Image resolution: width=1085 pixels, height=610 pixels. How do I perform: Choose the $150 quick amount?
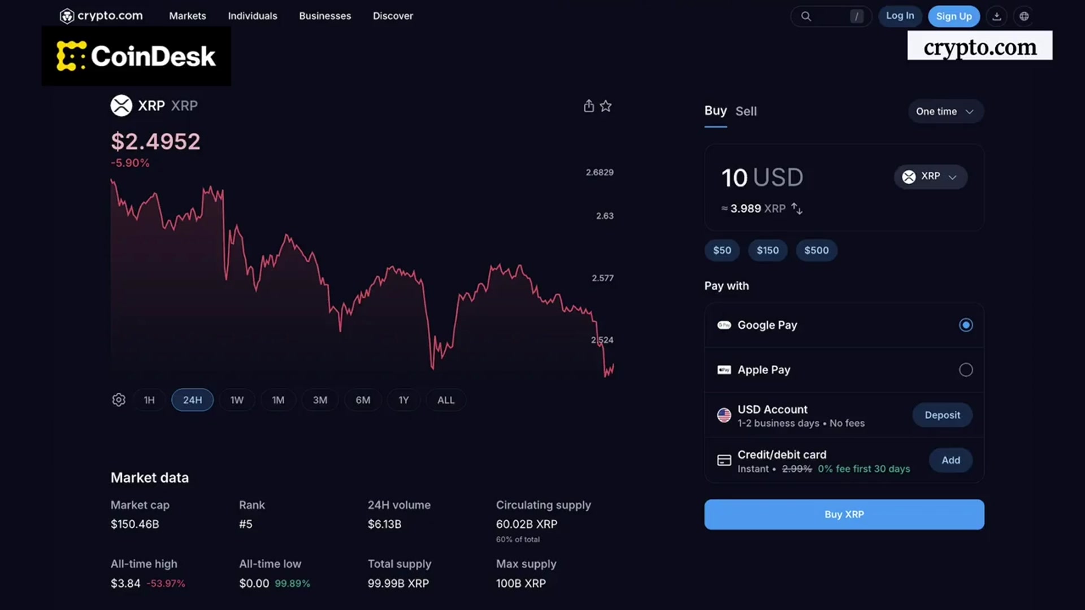pos(767,250)
